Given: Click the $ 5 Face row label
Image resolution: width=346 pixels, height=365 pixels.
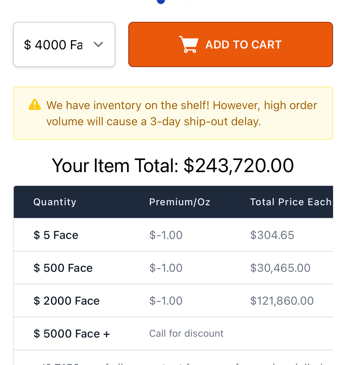Looking at the screenshot, I should tap(56, 235).
